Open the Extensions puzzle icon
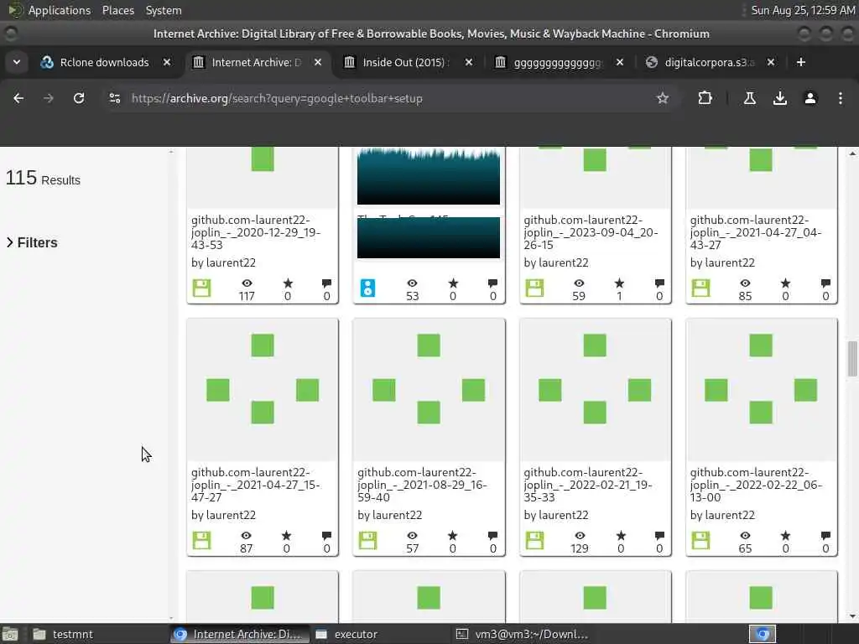859x644 pixels. (x=705, y=99)
